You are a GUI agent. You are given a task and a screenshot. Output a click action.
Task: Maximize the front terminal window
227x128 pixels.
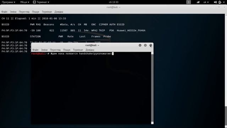pyautogui.click(x=145, y=45)
